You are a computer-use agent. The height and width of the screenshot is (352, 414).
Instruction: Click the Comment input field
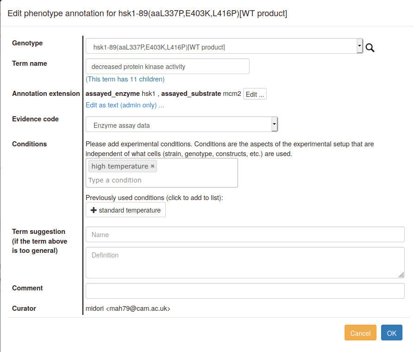click(245, 291)
